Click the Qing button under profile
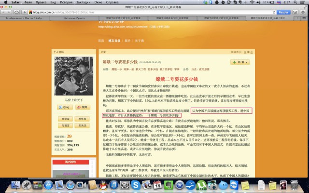Viewport: 309px width, 193px height. coord(66,107)
